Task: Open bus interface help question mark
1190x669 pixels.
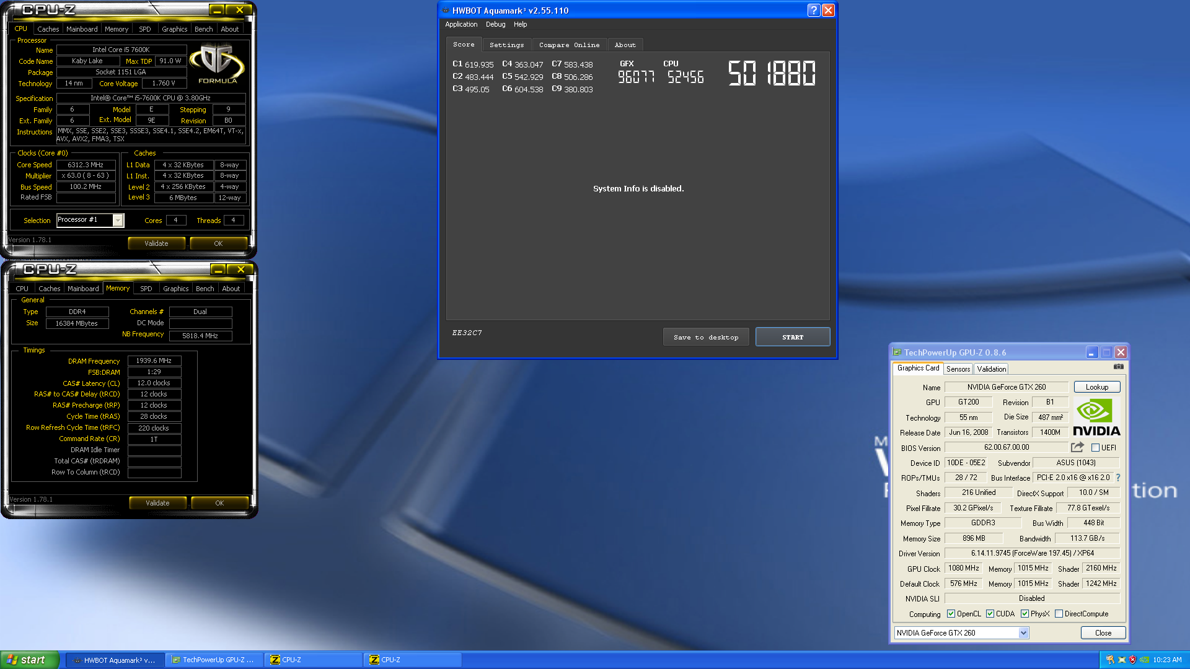Action: pyautogui.click(x=1118, y=478)
